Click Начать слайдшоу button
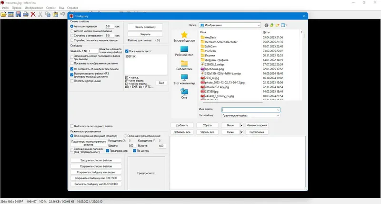Viewport: 381px width, 204px height. point(145,27)
